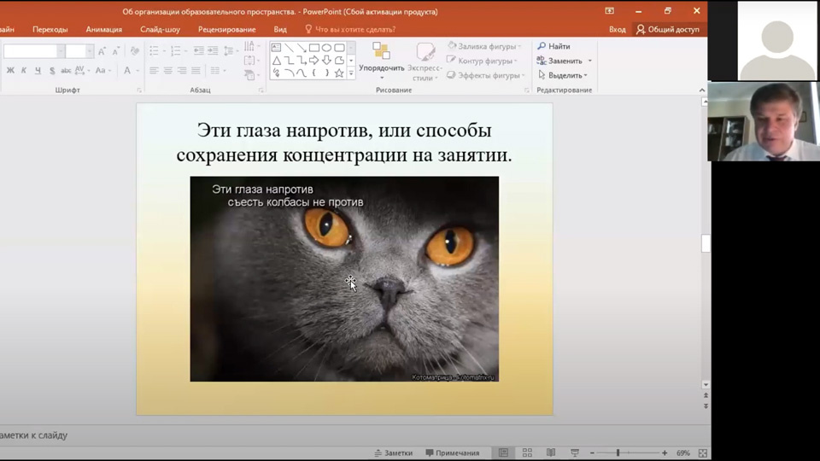Toggle bold (Ж) formatting
This screenshot has height=461, width=820.
click(10, 71)
